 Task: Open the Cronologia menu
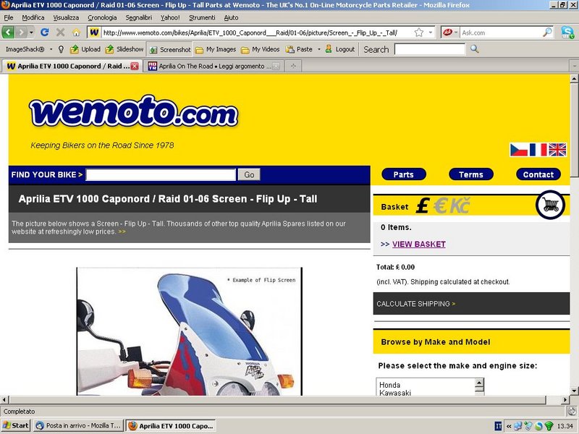point(102,17)
